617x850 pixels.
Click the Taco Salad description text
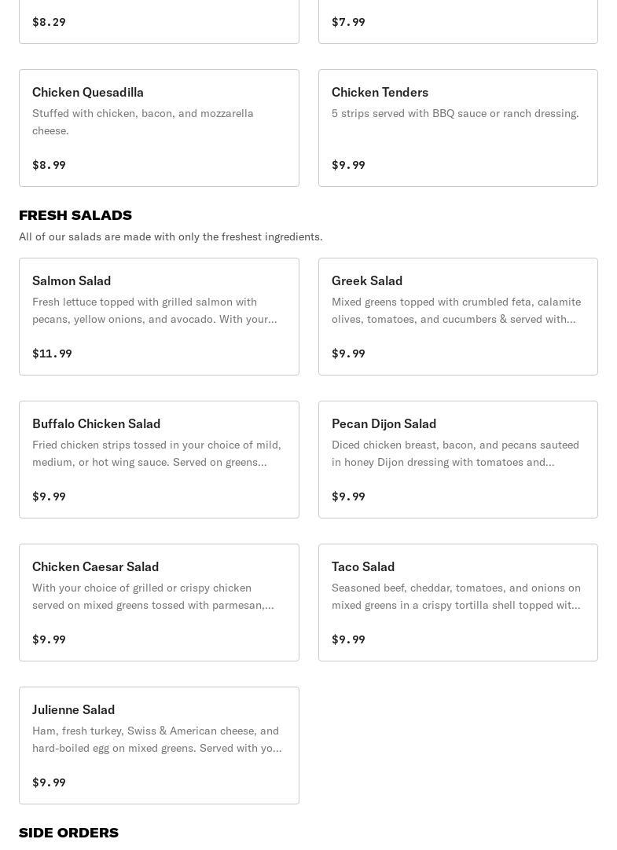tap(456, 596)
